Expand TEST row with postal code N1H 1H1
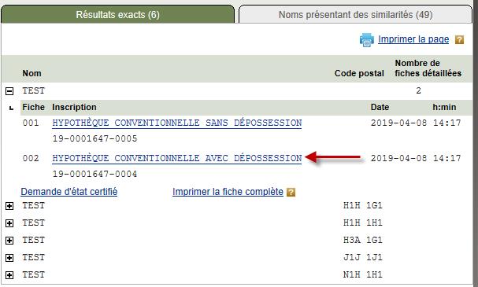This screenshot has height=287, width=478. [9, 275]
